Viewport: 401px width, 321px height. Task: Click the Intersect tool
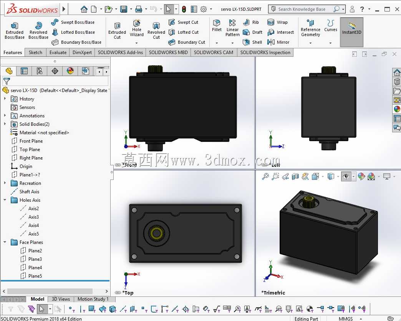(280, 32)
